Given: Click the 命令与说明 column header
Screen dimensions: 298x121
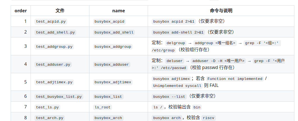Looking at the screenshot, I should tap(221, 11).
